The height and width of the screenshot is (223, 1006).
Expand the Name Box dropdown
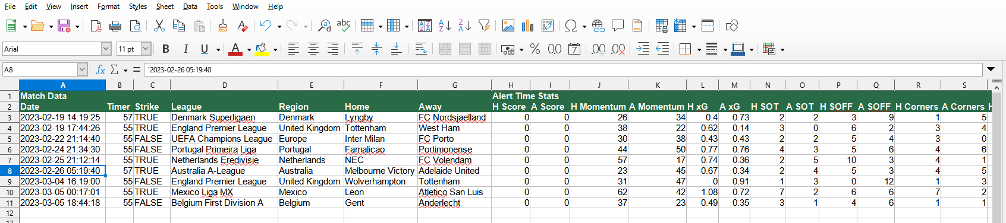tap(82, 69)
